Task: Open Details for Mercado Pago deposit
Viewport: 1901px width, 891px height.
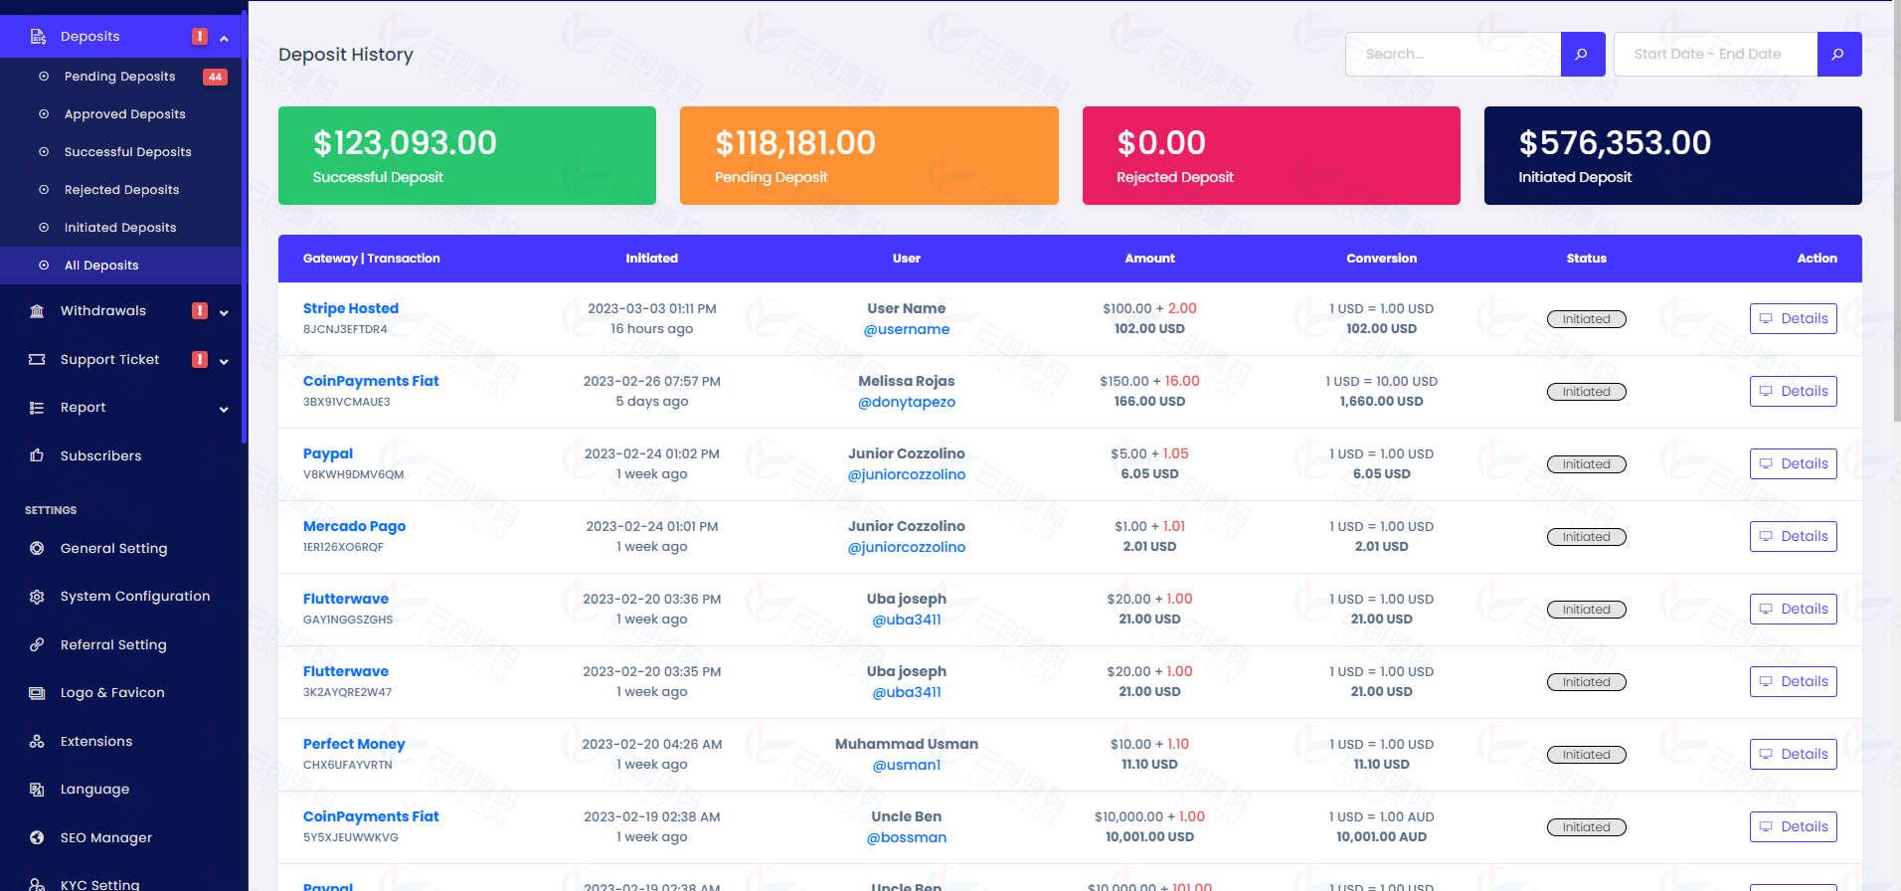Action: pos(1793,536)
